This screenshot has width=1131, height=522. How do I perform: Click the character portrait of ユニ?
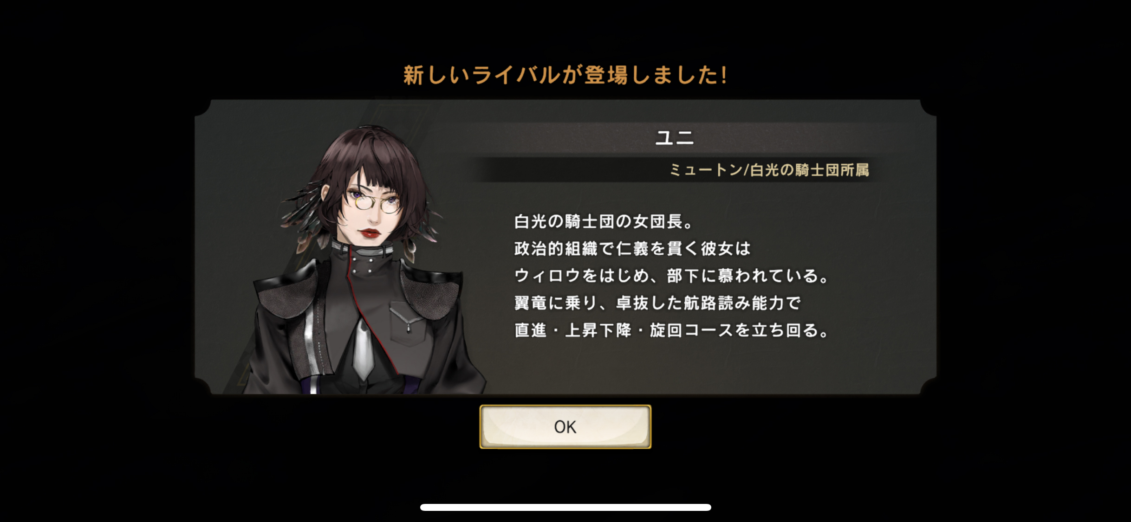click(362, 260)
